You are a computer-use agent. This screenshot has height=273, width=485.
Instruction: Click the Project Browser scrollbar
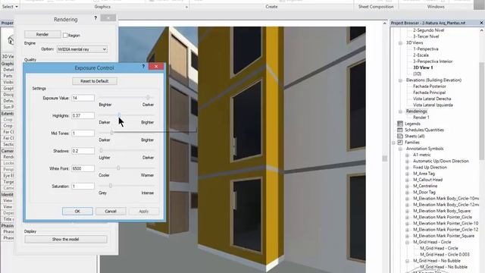click(482, 111)
